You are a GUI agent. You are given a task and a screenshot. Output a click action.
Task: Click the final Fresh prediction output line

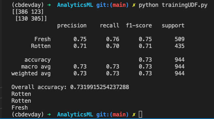click(x=20, y=108)
